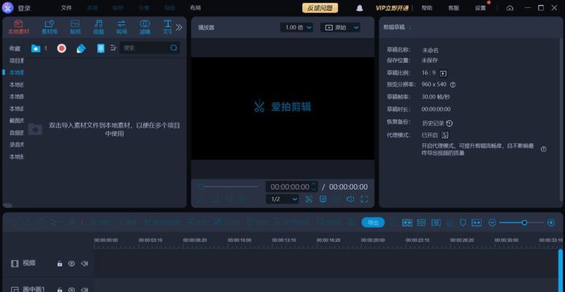This screenshot has height=292, width=565.
Task: Click VIP立即开通 upgrade link
Action: click(x=392, y=8)
